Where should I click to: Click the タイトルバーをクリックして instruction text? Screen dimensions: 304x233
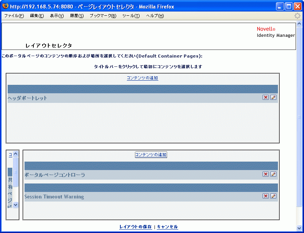(148, 67)
